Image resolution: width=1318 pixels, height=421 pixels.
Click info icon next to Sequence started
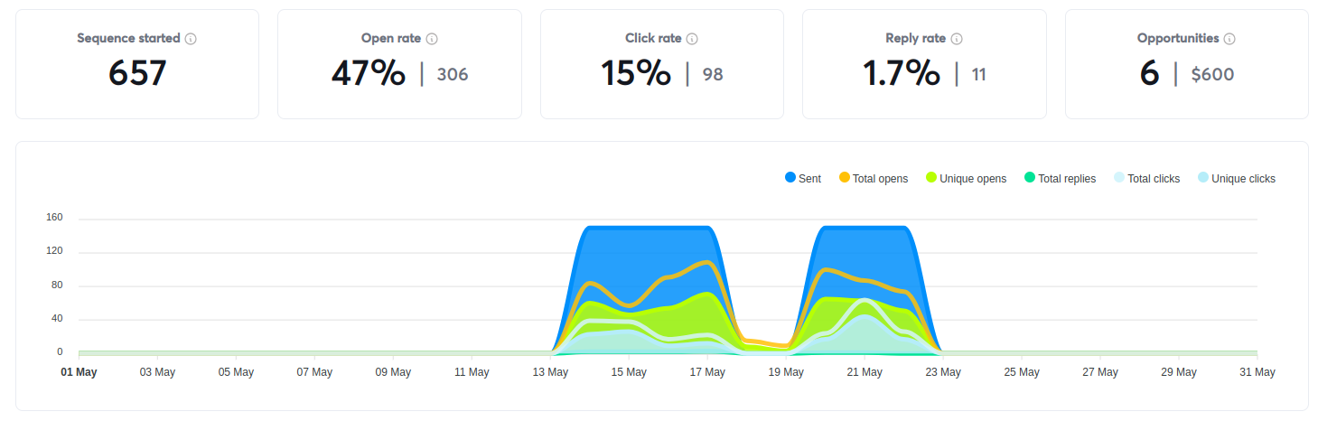click(191, 39)
